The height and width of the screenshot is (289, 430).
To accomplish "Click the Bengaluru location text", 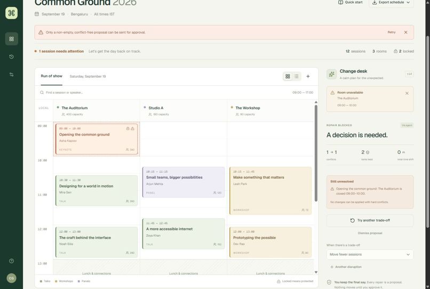I will click(x=79, y=14).
